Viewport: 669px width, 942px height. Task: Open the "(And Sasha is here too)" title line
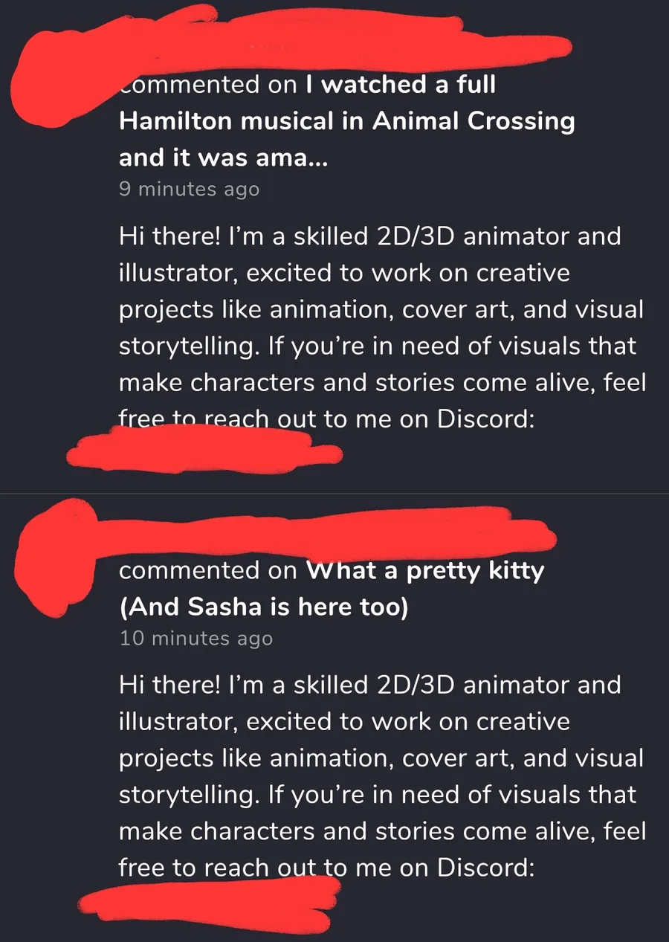(x=264, y=607)
